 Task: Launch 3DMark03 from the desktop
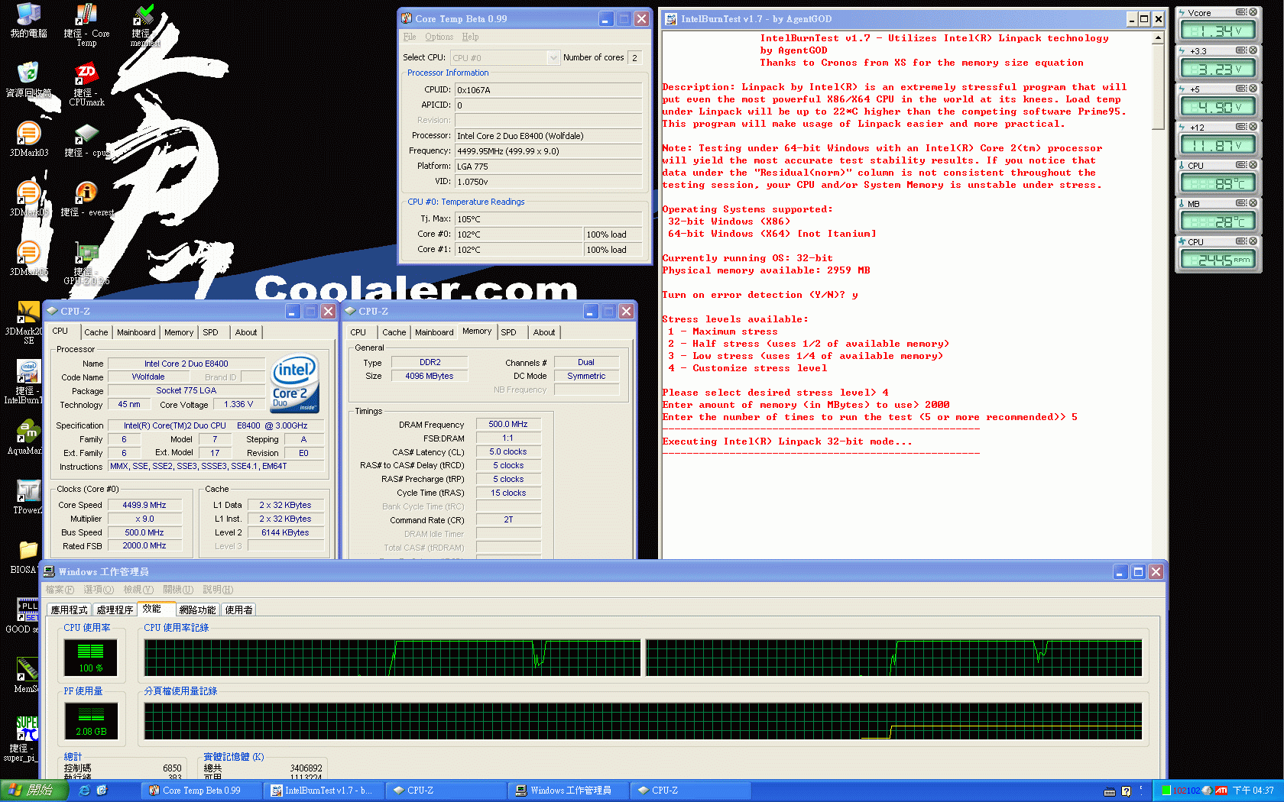pos(29,139)
